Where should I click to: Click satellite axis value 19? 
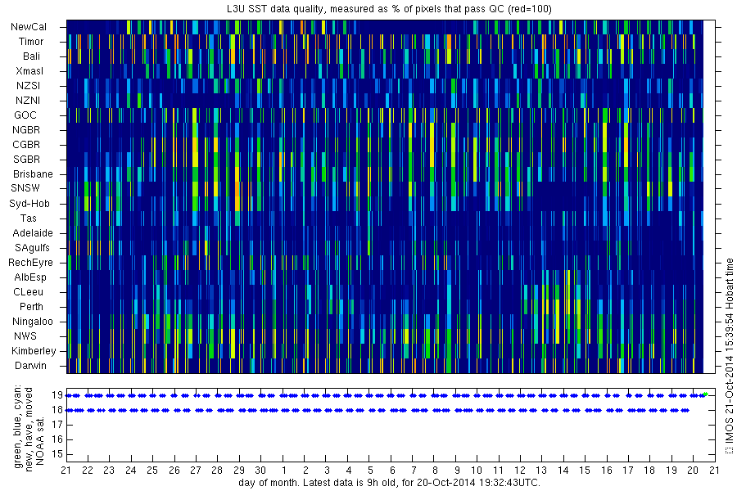coord(57,395)
